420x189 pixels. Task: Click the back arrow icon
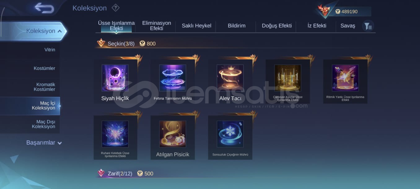pos(45,8)
